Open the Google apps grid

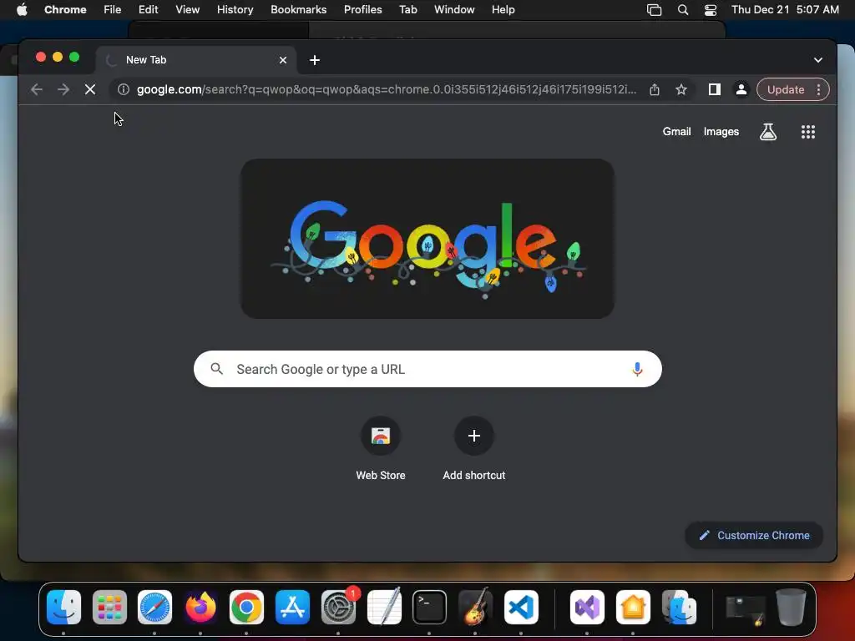coord(808,131)
